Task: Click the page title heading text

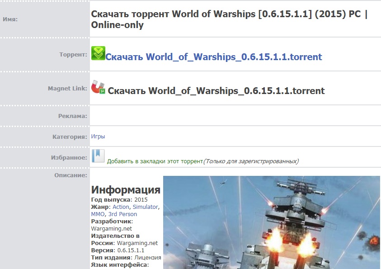Action: 229,19
